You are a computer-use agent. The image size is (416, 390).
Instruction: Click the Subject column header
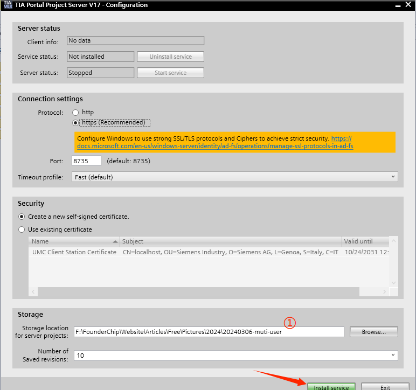coord(231,241)
